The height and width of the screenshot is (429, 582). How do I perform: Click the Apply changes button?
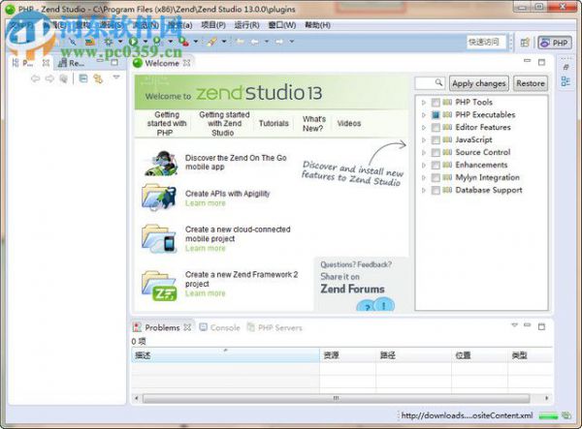click(x=479, y=83)
